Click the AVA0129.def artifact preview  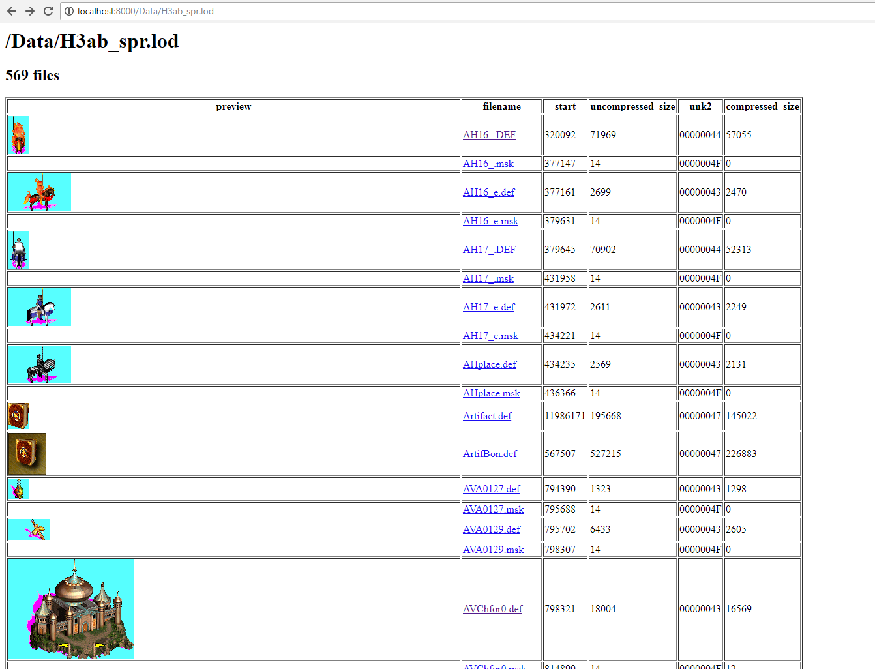click(29, 529)
